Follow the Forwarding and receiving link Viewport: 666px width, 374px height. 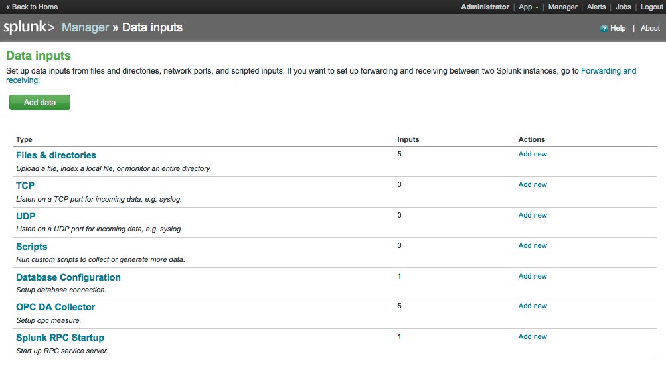pos(608,71)
